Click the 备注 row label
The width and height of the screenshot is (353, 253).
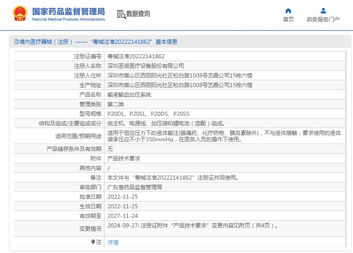pyautogui.click(x=96, y=178)
